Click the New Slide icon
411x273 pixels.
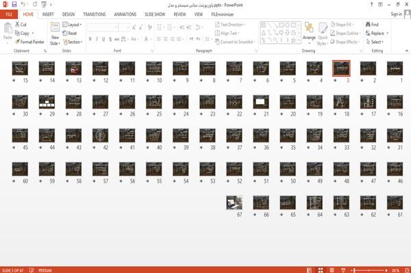(x=55, y=28)
